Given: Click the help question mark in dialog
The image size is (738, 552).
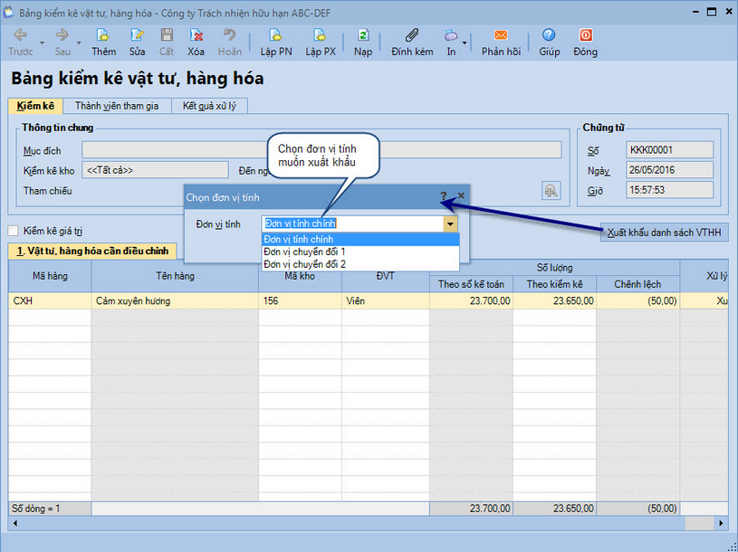Looking at the screenshot, I should tap(444, 196).
